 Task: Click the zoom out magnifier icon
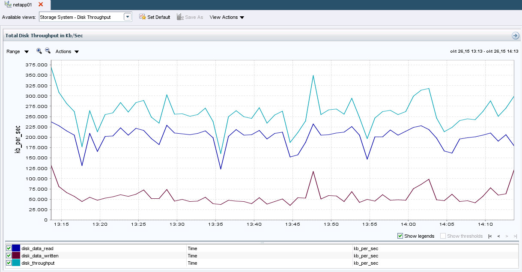(48, 51)
